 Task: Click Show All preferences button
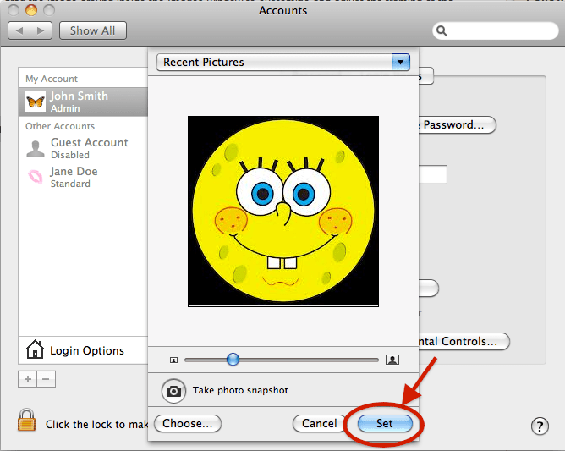[x=92, y=30]
